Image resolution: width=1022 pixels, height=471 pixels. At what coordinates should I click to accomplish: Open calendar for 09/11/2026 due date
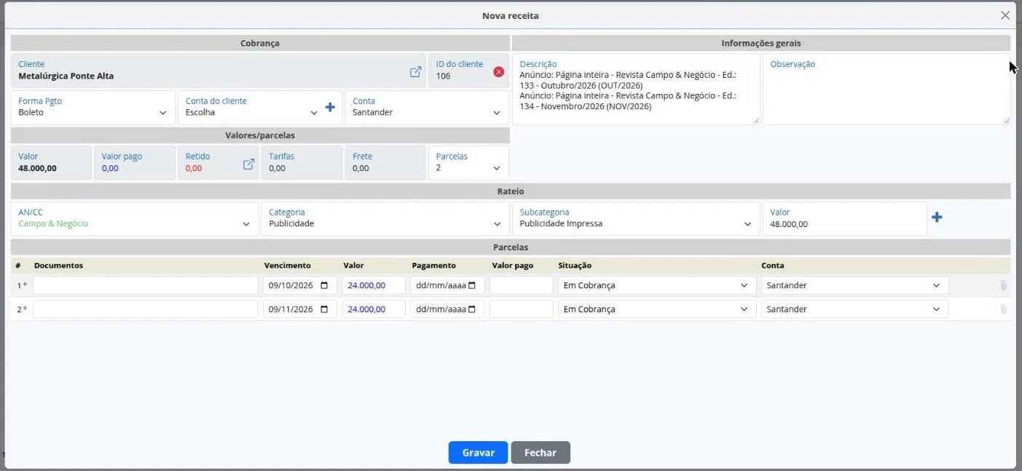point(324,309)
